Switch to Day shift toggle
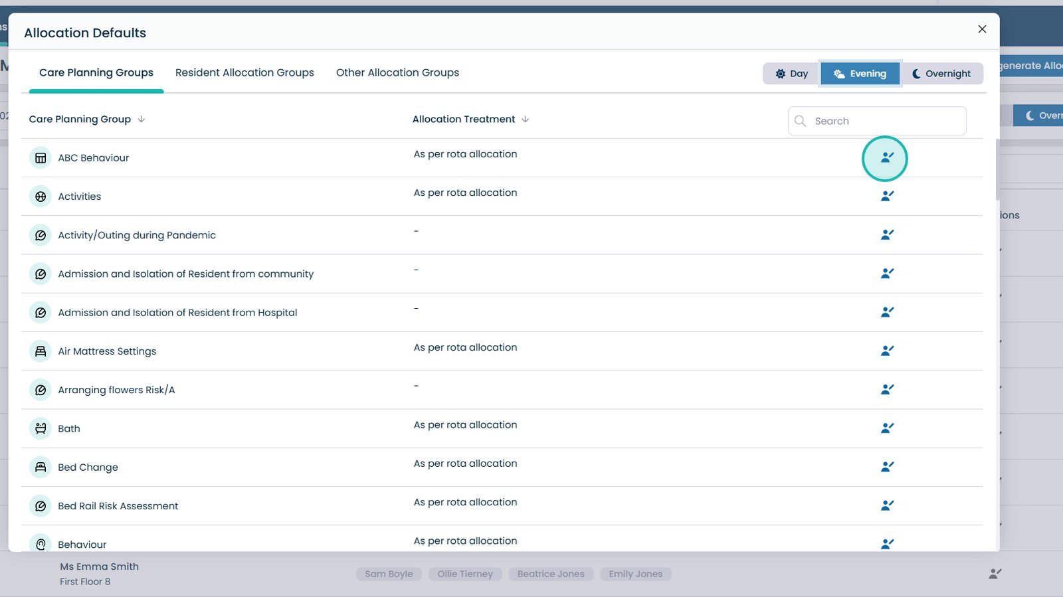The width and height of the screenshot is (1063, 597). 791,74
